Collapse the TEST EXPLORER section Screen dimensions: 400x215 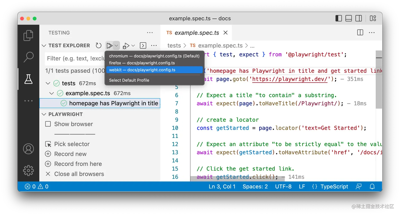[x=44, y=46]
